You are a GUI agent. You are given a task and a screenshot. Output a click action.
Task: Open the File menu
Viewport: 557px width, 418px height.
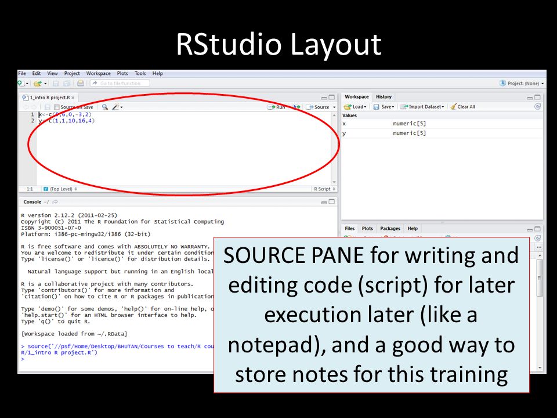[x=22, y=73]
